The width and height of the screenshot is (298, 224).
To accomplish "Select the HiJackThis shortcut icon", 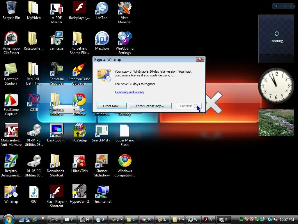I will click(79, 161).
